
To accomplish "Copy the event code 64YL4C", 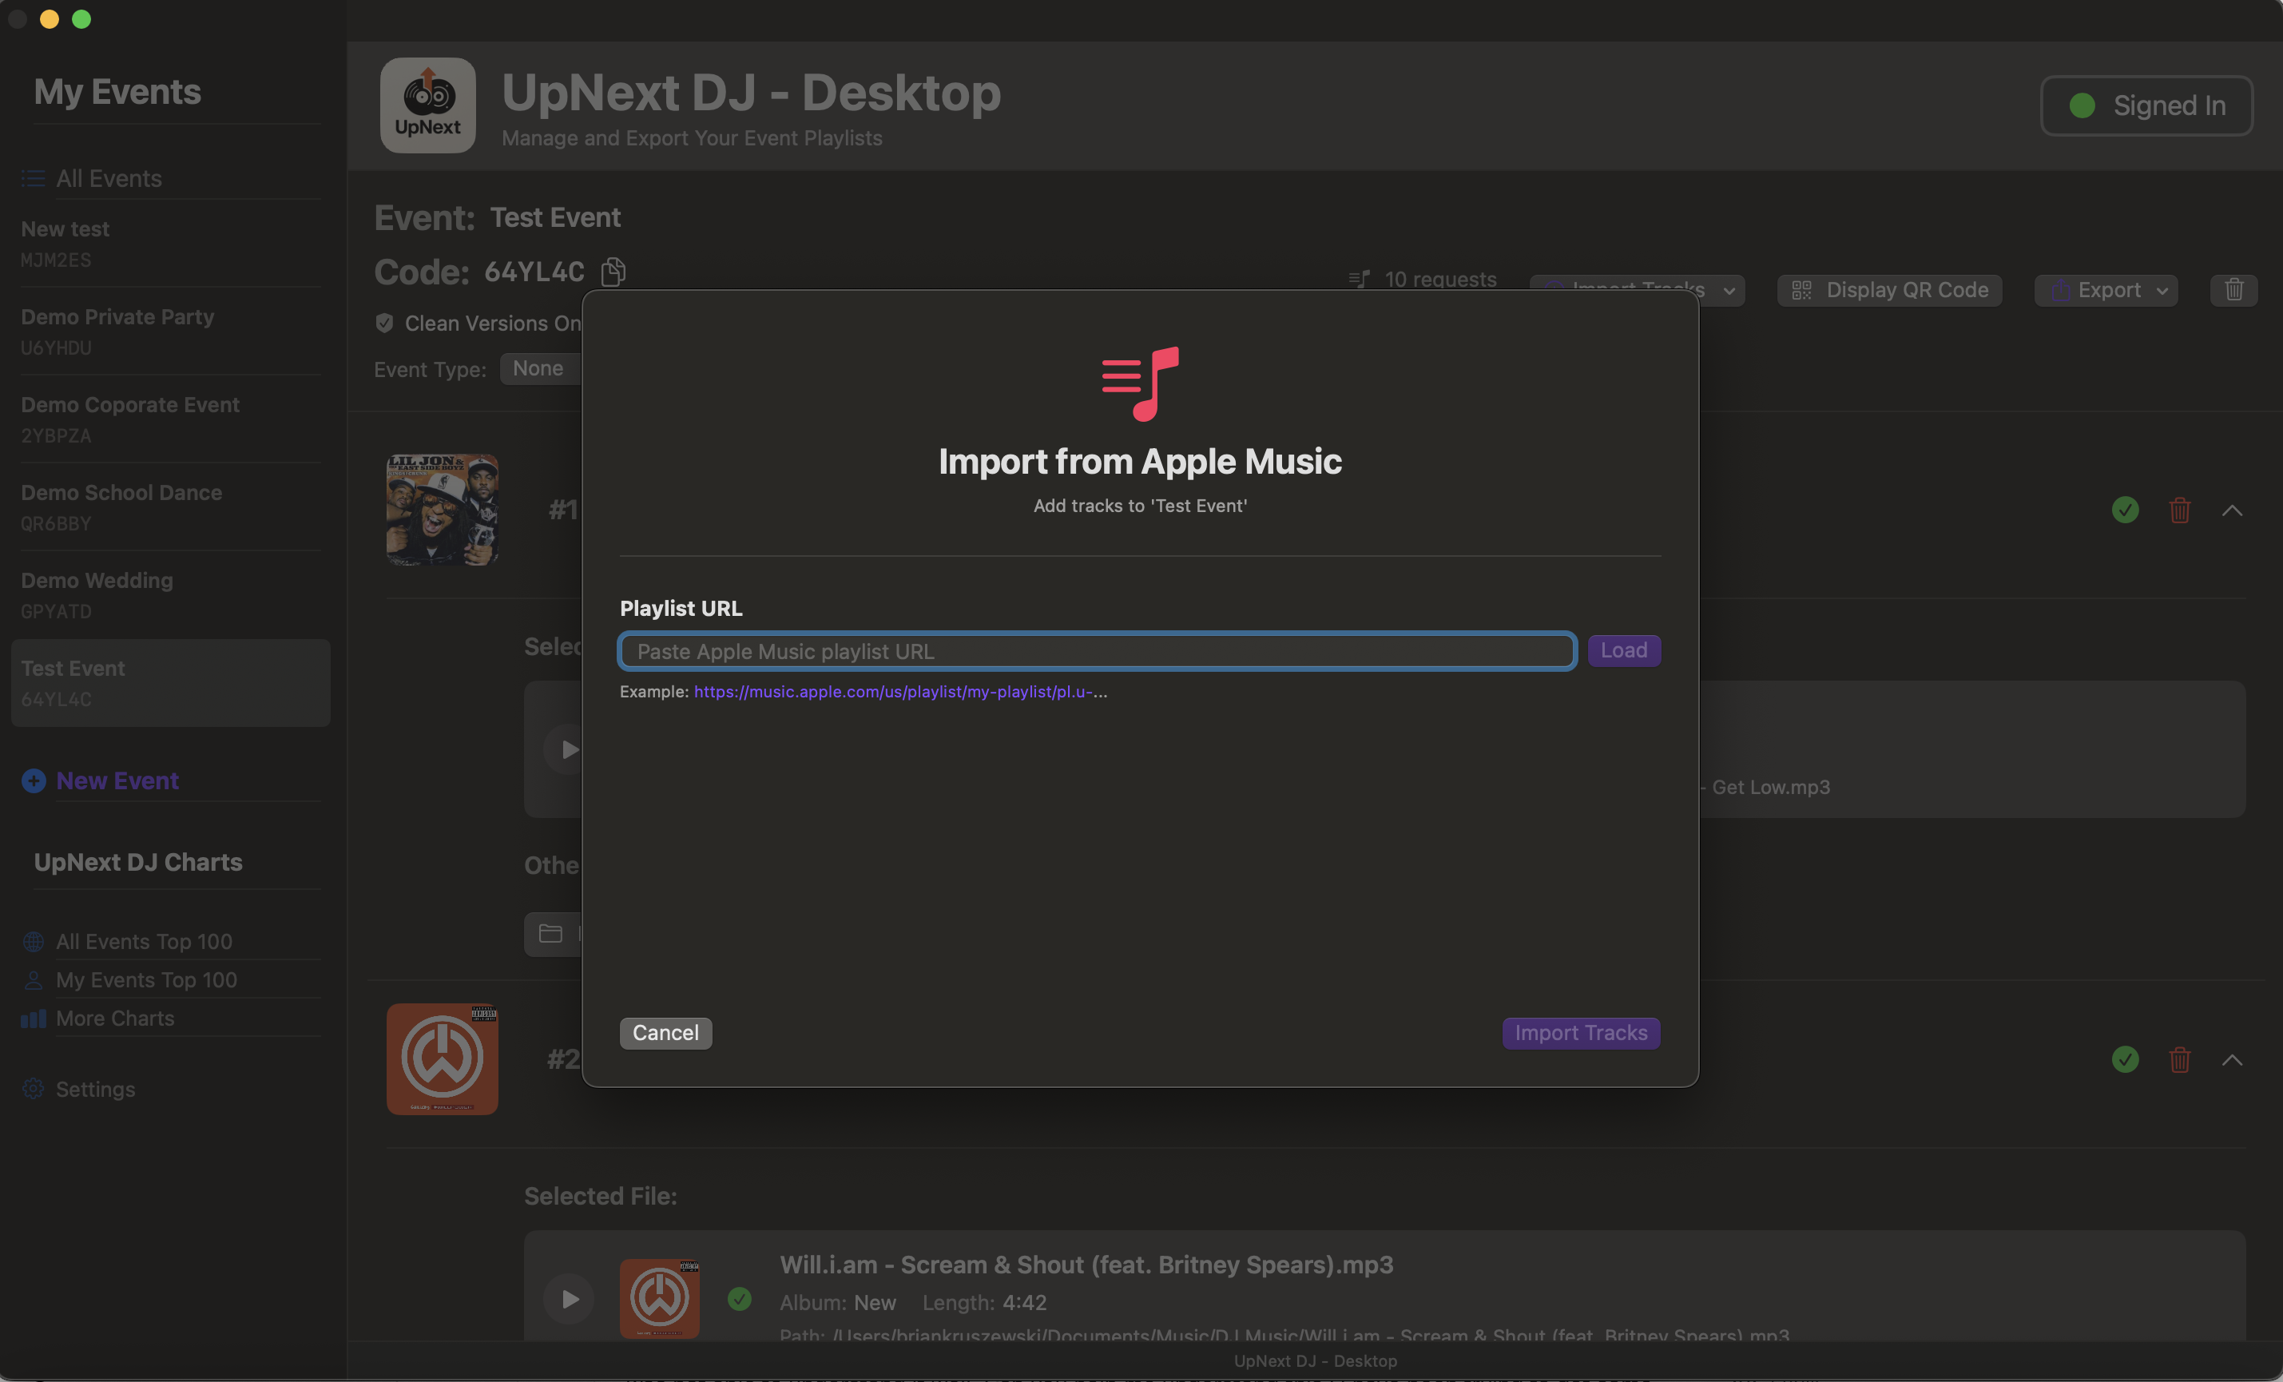I will pos(613,272).
